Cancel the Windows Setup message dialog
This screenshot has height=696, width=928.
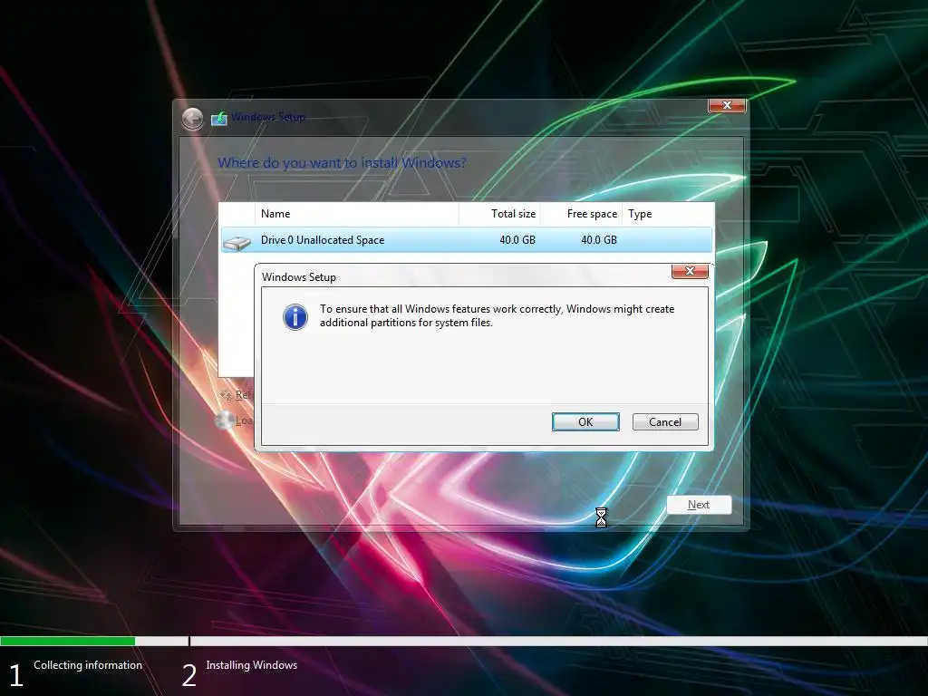coord(665,422)
